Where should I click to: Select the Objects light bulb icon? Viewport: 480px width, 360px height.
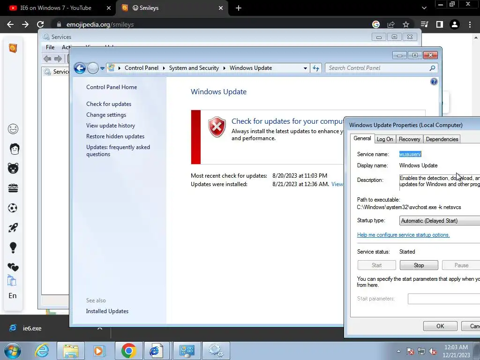click(13, 247)
